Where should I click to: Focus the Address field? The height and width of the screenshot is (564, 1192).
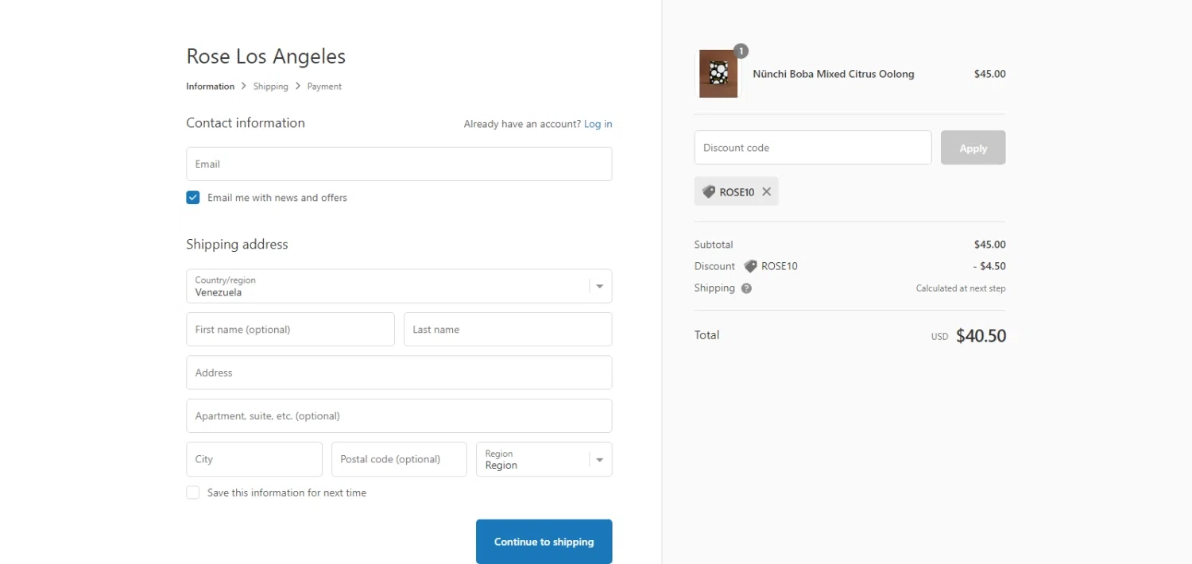coord(399,373)
